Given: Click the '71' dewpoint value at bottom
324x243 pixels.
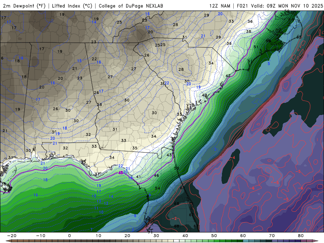Looking at the screenshot, I should click(150, 232).
